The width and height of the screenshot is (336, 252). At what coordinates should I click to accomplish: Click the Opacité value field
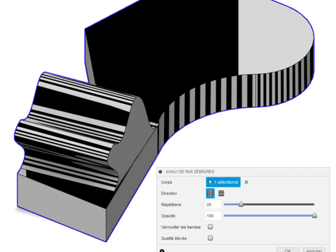coord(213,216)
